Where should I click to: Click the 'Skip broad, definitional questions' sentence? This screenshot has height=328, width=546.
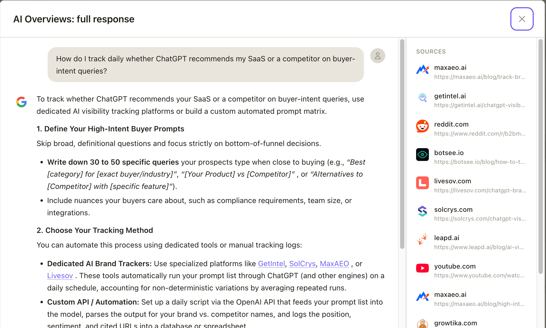tap(179, 143)
